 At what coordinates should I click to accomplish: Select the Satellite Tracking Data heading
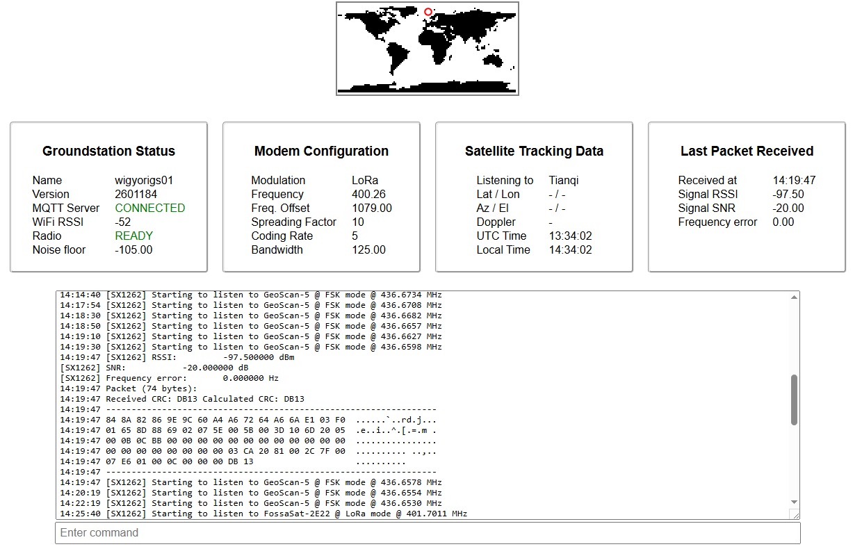[534, 151]
